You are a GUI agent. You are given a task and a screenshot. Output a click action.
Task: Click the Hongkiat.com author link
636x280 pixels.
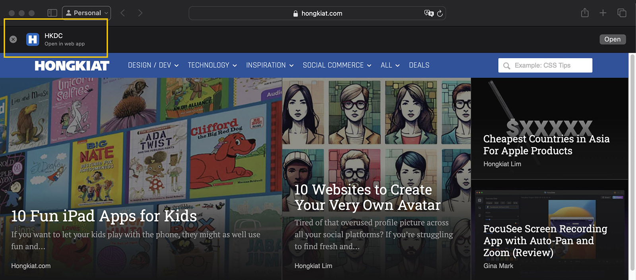click(31, 266)
